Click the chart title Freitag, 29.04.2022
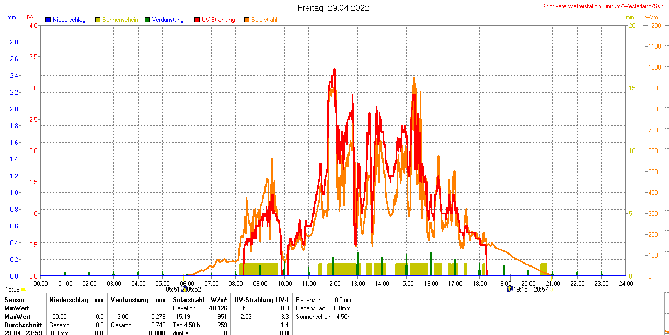The height and width of the screenshot is (335, 669). click(x=333, y=8)
